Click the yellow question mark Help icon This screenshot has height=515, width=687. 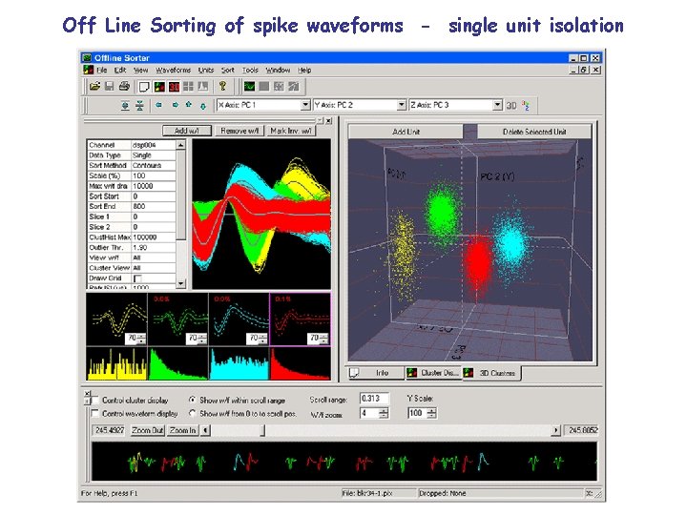222,86
